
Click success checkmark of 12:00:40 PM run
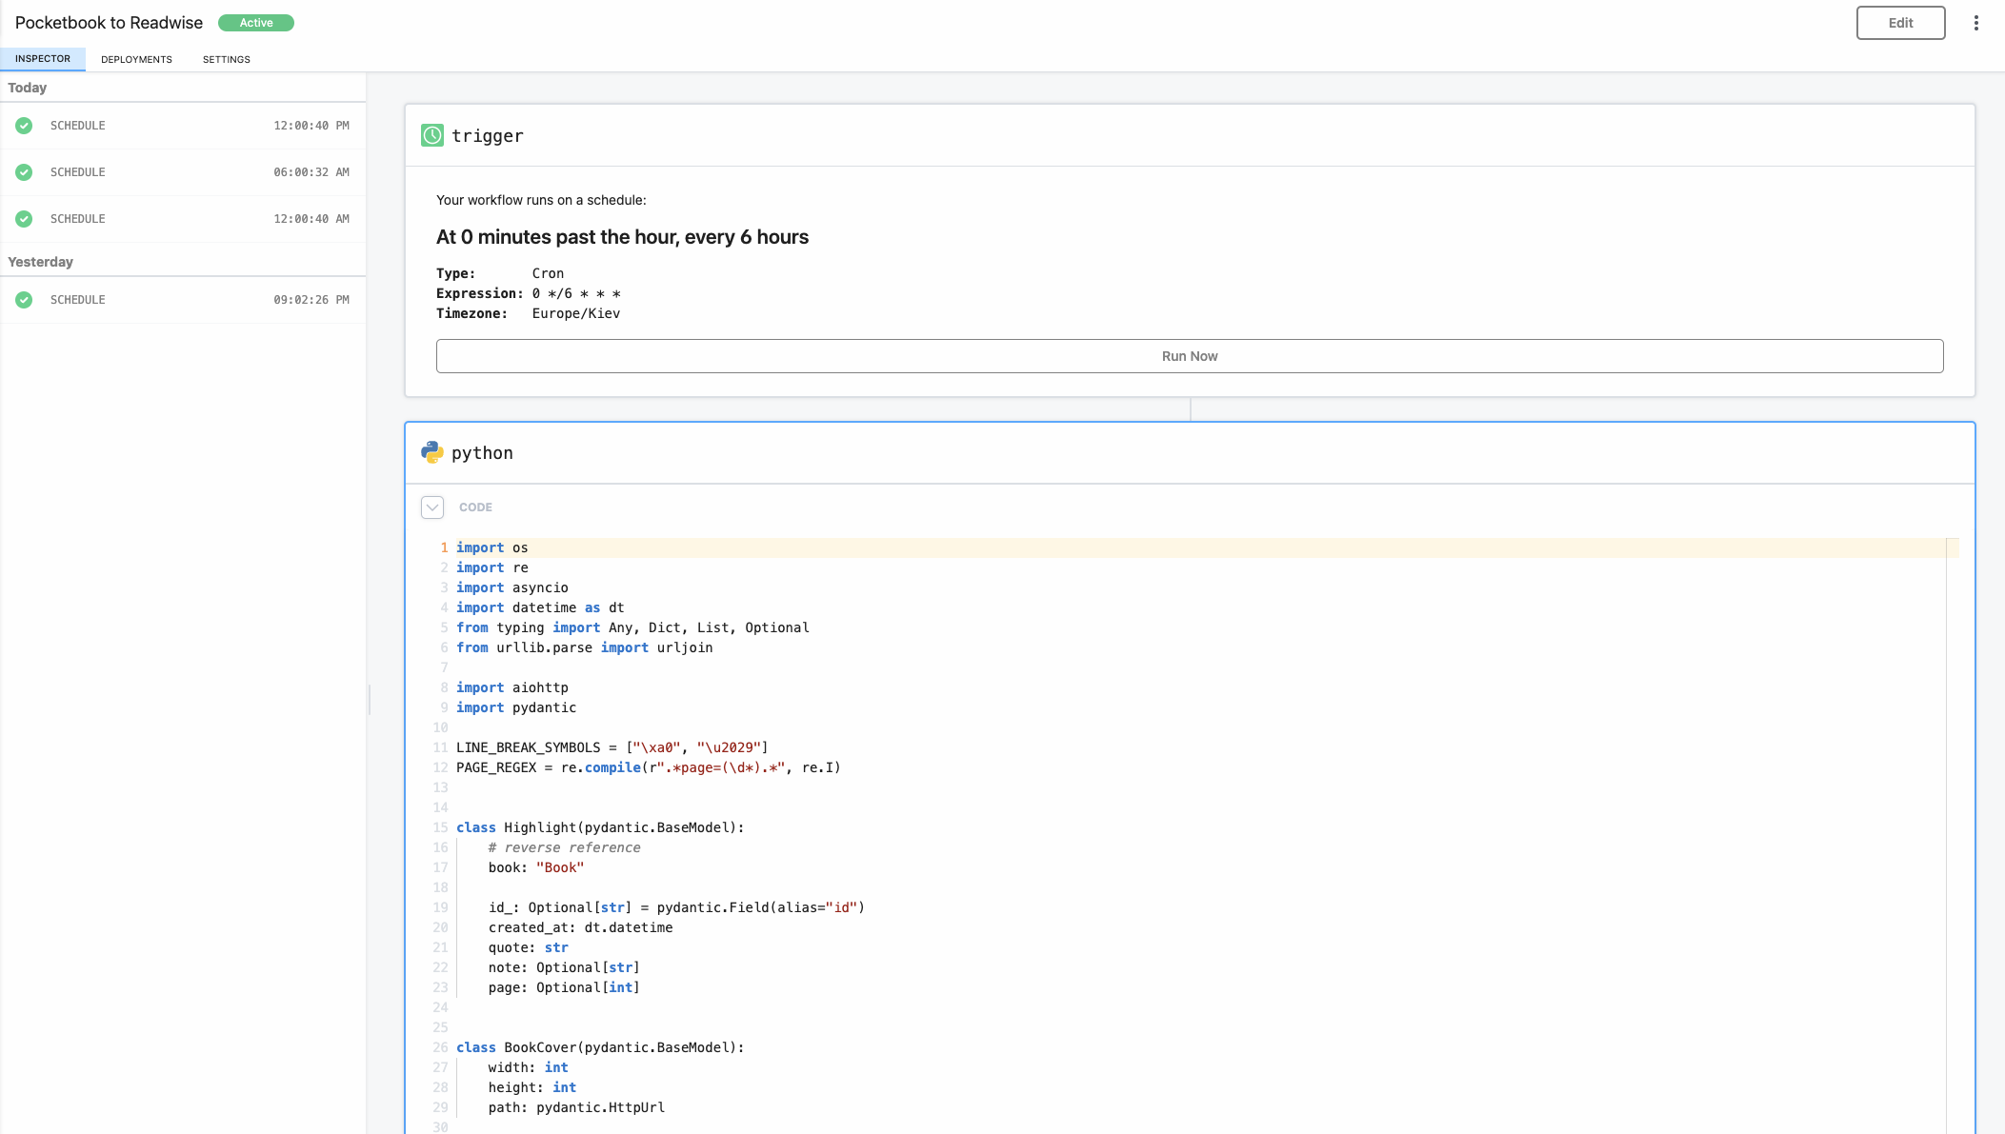(24, 126)
